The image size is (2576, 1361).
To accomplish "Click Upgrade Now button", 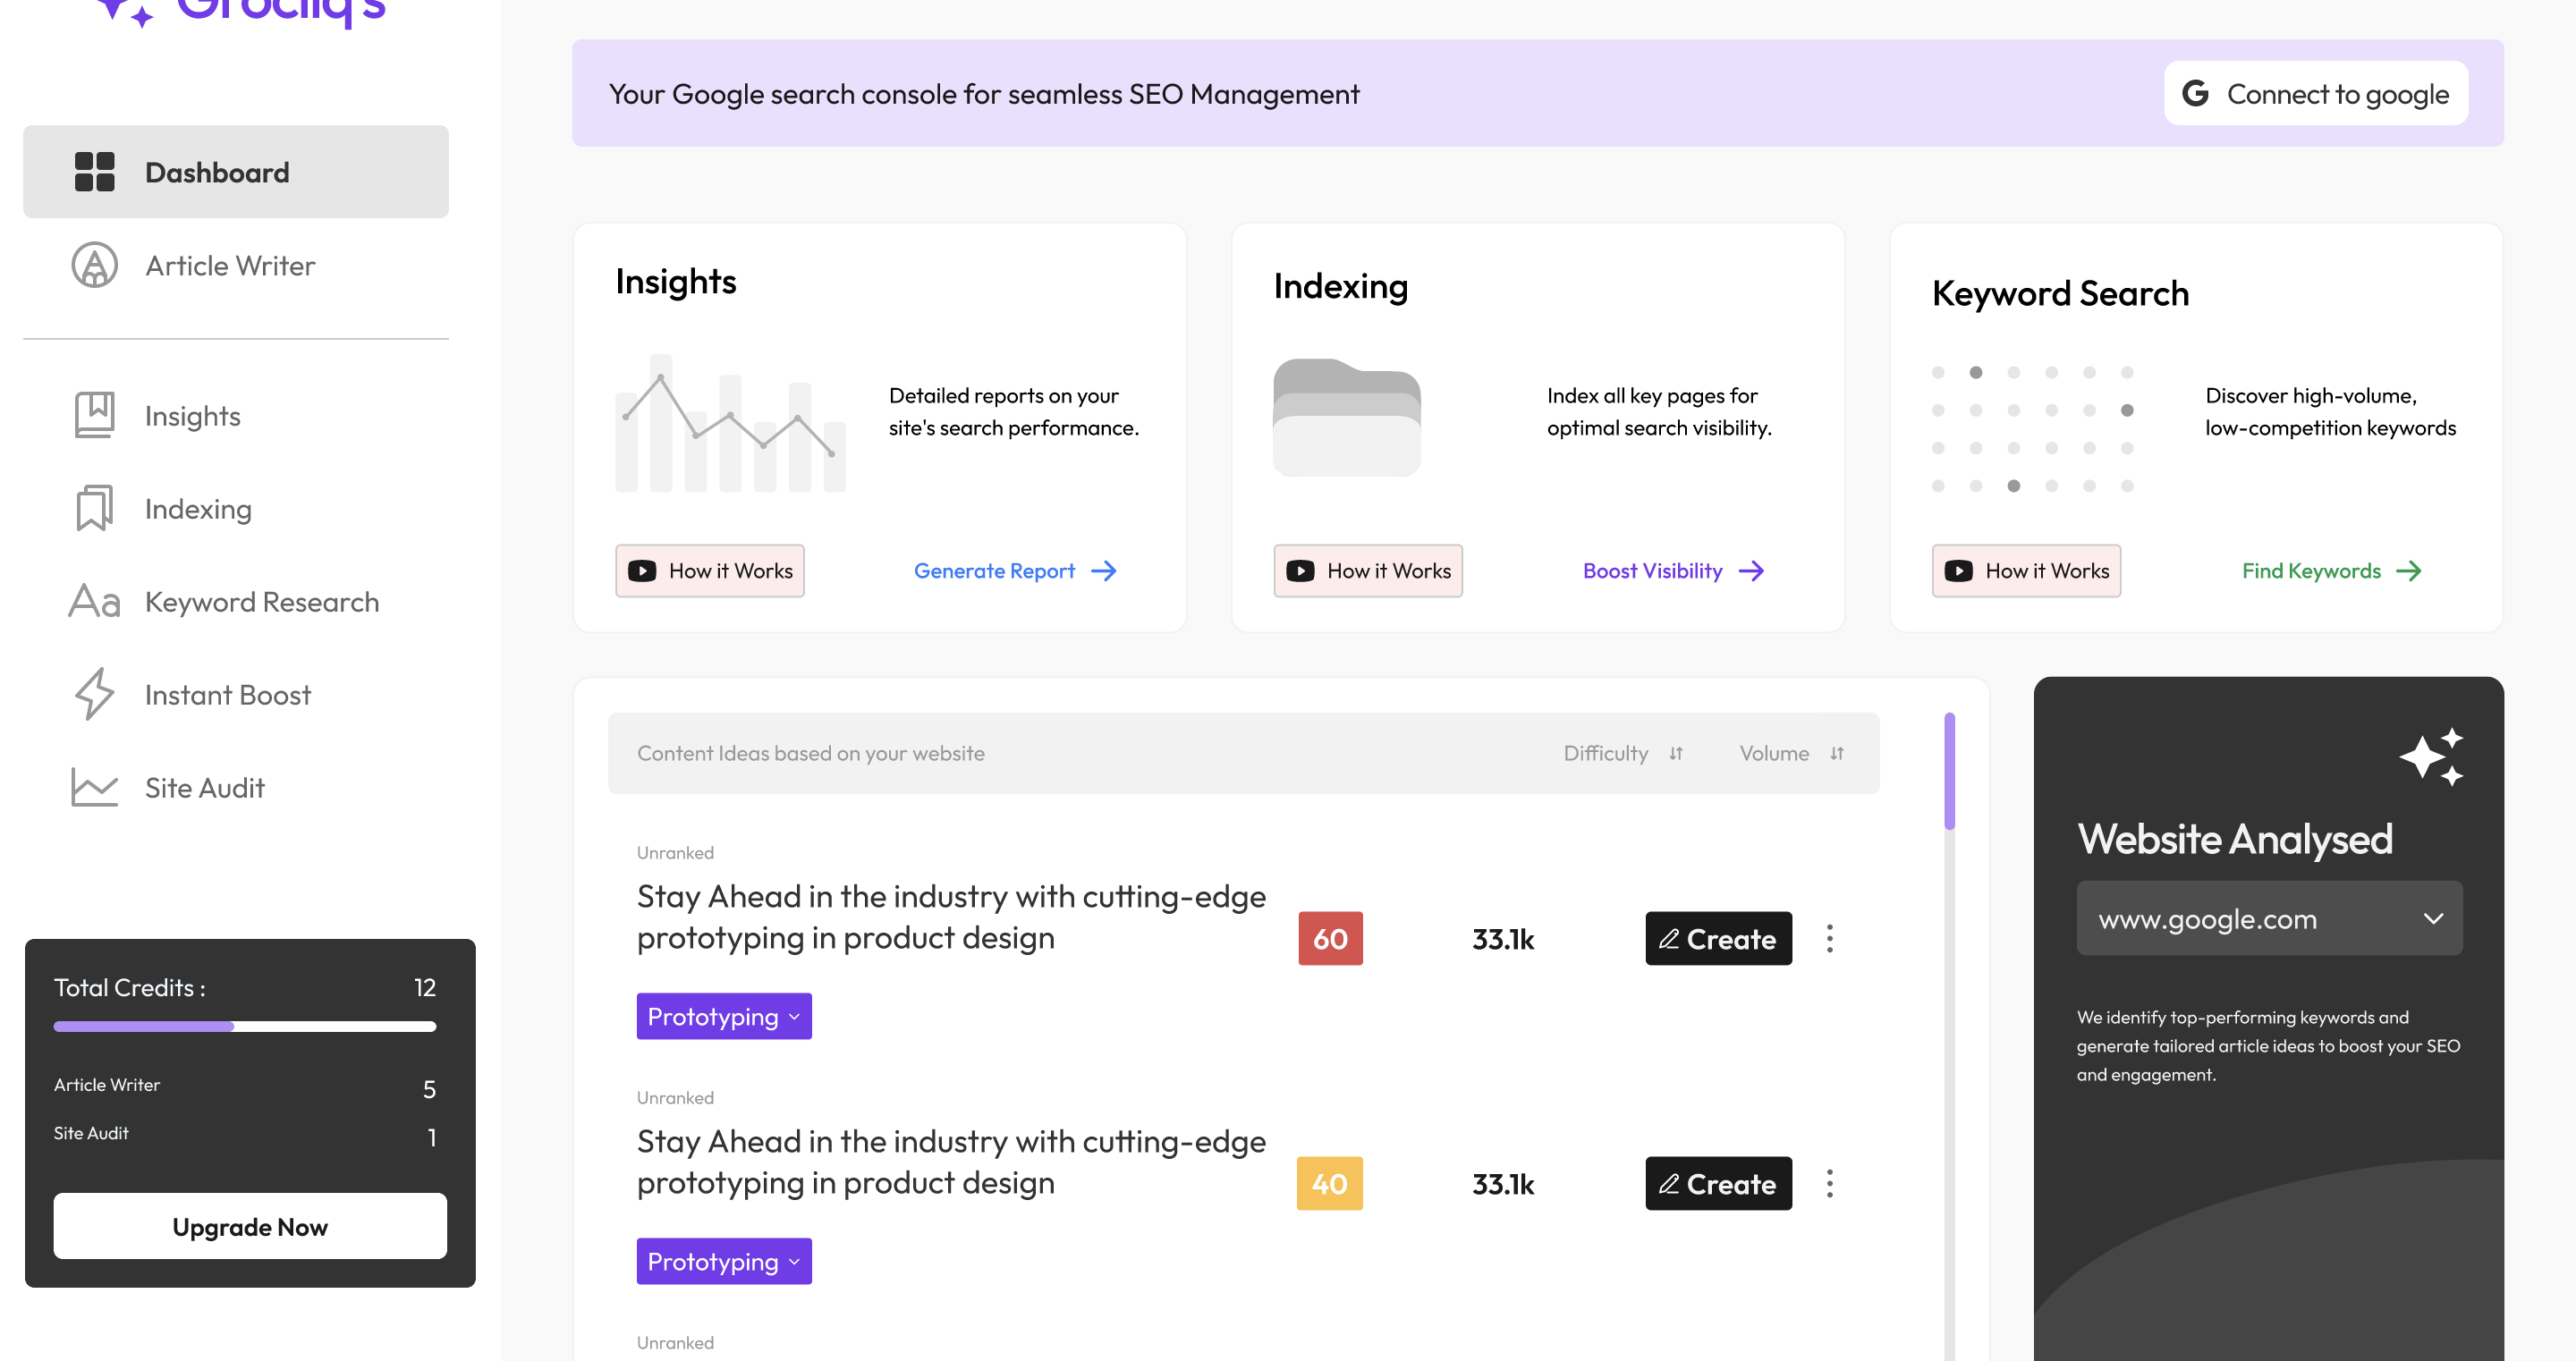I will (x=249, y=1226).
